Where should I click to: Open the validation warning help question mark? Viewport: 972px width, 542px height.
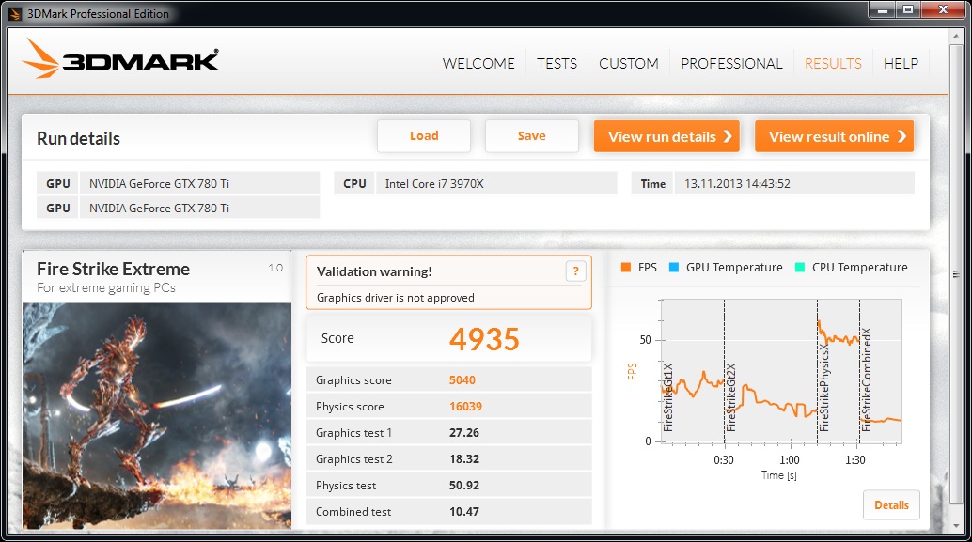(x=575, y=271)
